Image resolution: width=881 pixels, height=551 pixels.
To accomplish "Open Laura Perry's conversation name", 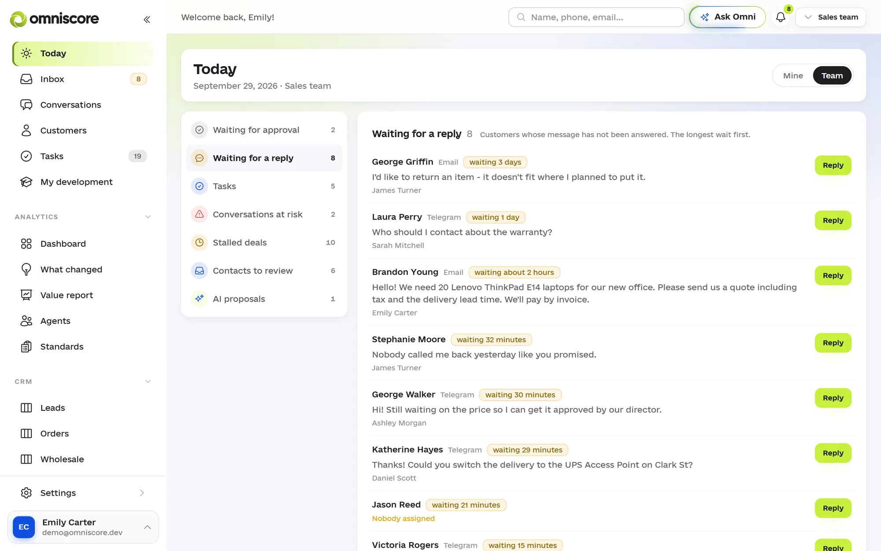I will (x=397, y=217).
